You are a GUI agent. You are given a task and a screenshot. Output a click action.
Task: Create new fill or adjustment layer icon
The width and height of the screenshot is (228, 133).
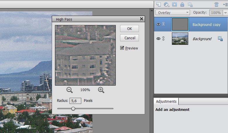tap(166, 4)
